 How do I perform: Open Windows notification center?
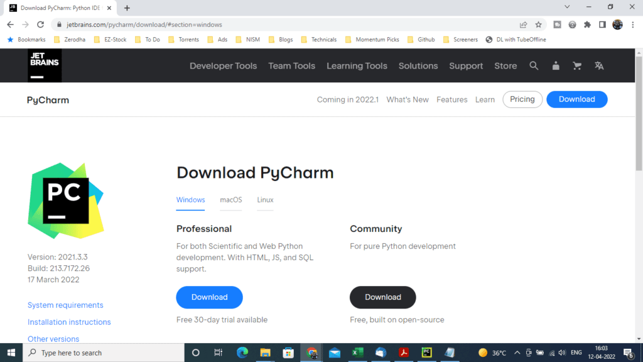click(x=628, y=353)
